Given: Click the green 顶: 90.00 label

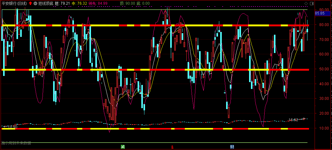Looking at the screenshot, I should 127,3.
